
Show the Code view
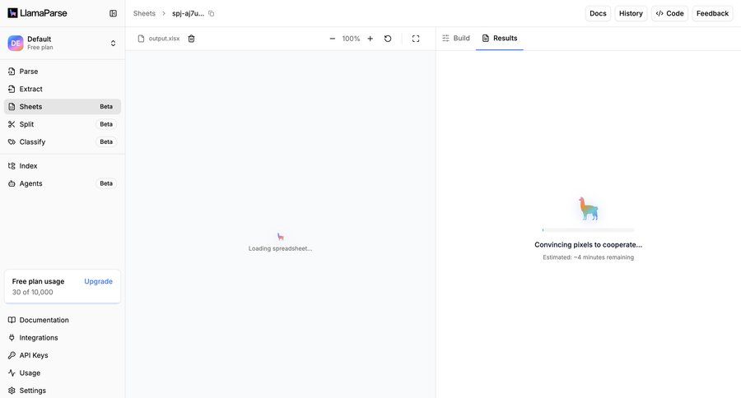(669, 13)
